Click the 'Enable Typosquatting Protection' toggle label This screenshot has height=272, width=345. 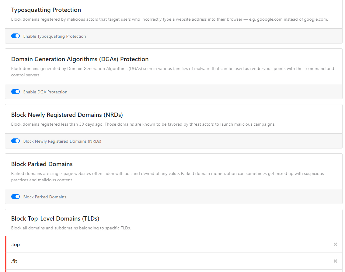pos(54,36)
